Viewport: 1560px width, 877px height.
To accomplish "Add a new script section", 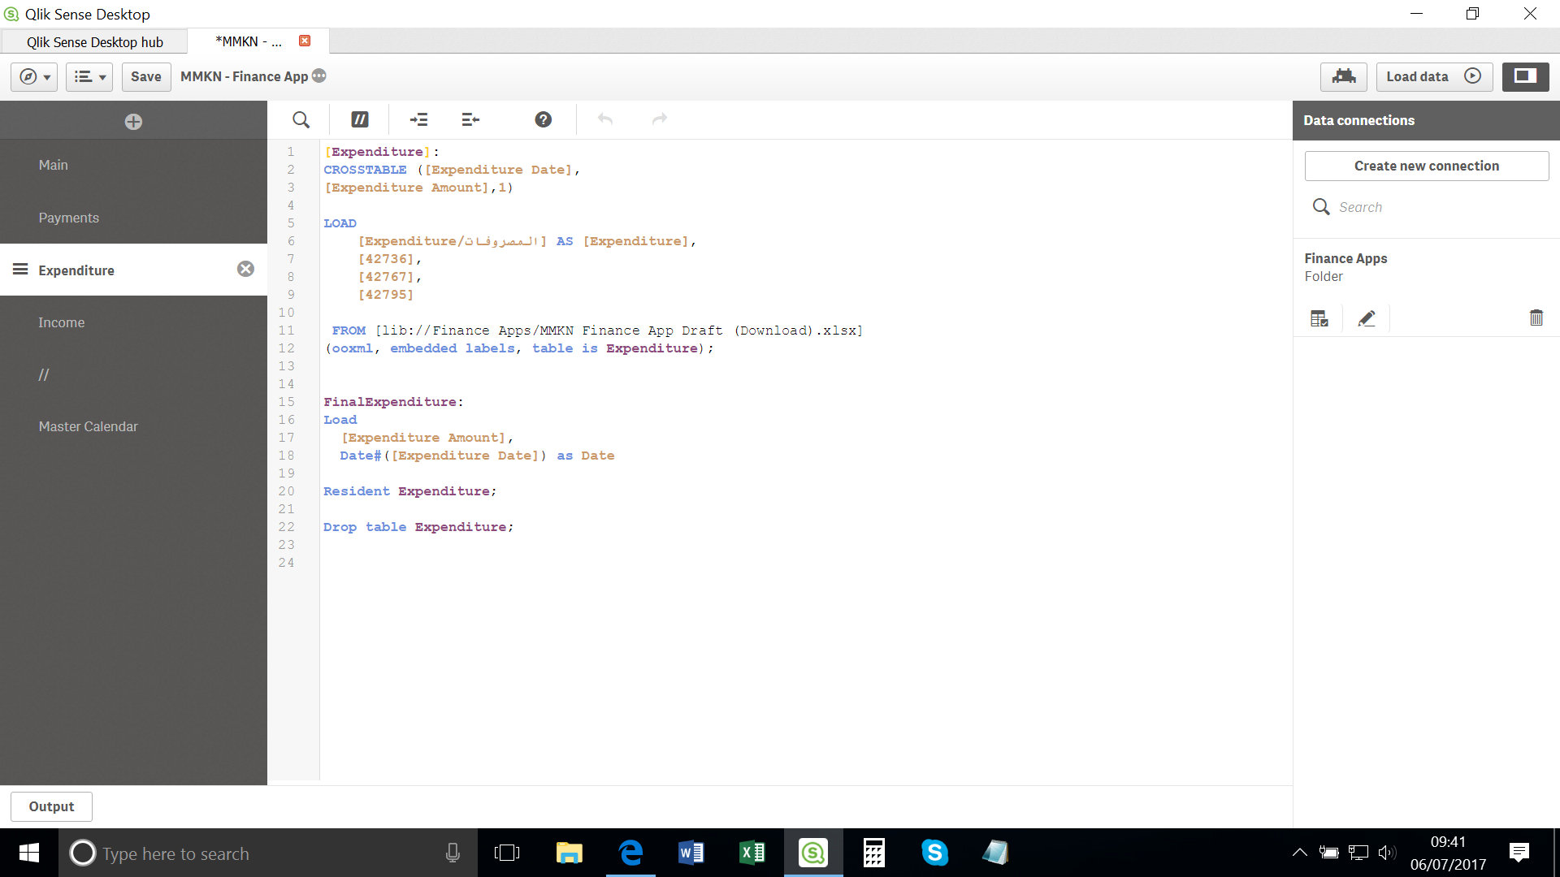I will click(133, 121).
